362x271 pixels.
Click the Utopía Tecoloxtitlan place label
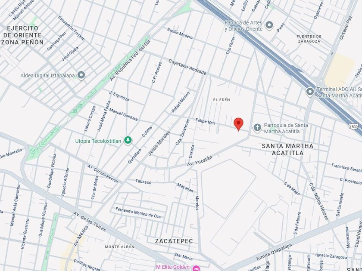pyautogui.click(x=98, y=141)
